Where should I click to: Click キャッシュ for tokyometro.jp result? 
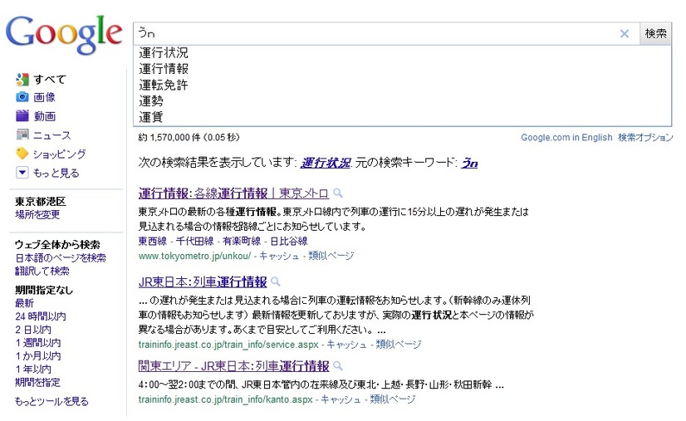279,256
